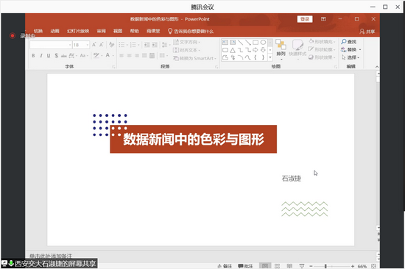
Task: Click 替换 replace button
Action: pyautogui.click(x=349, y=49)
